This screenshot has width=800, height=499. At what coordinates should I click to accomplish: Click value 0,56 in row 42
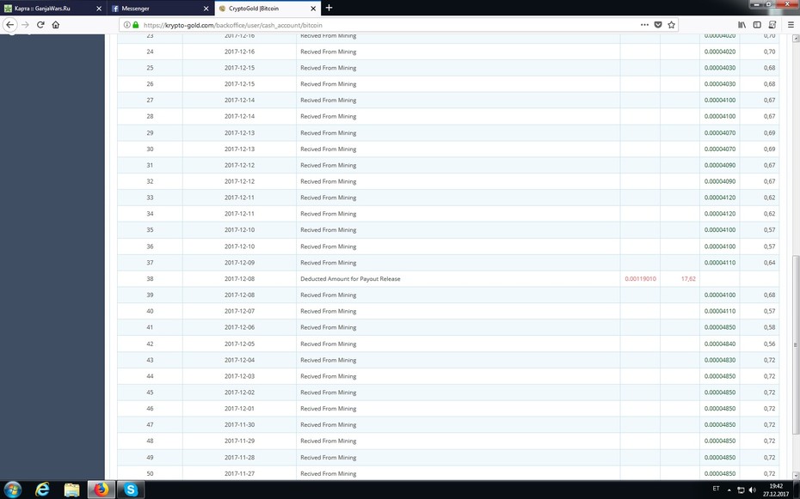pos(769,344)
